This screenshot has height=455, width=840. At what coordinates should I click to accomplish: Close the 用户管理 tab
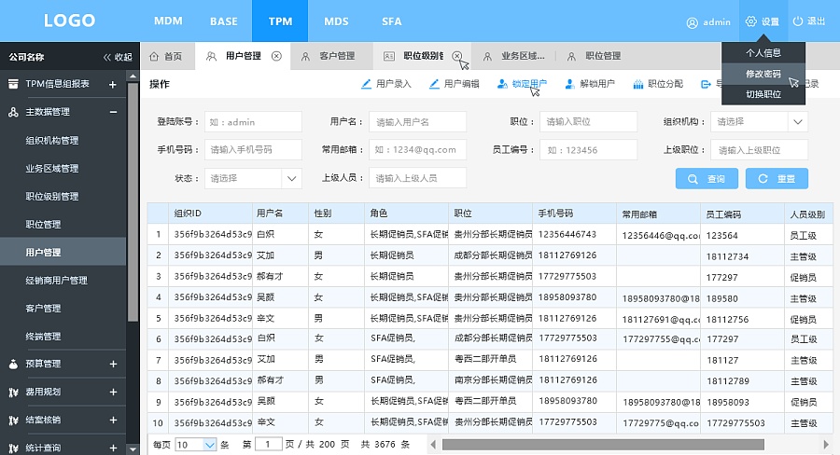[276, 56]
